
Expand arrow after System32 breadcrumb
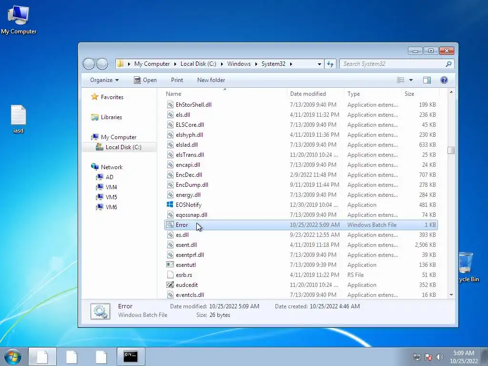coord(291,64)
